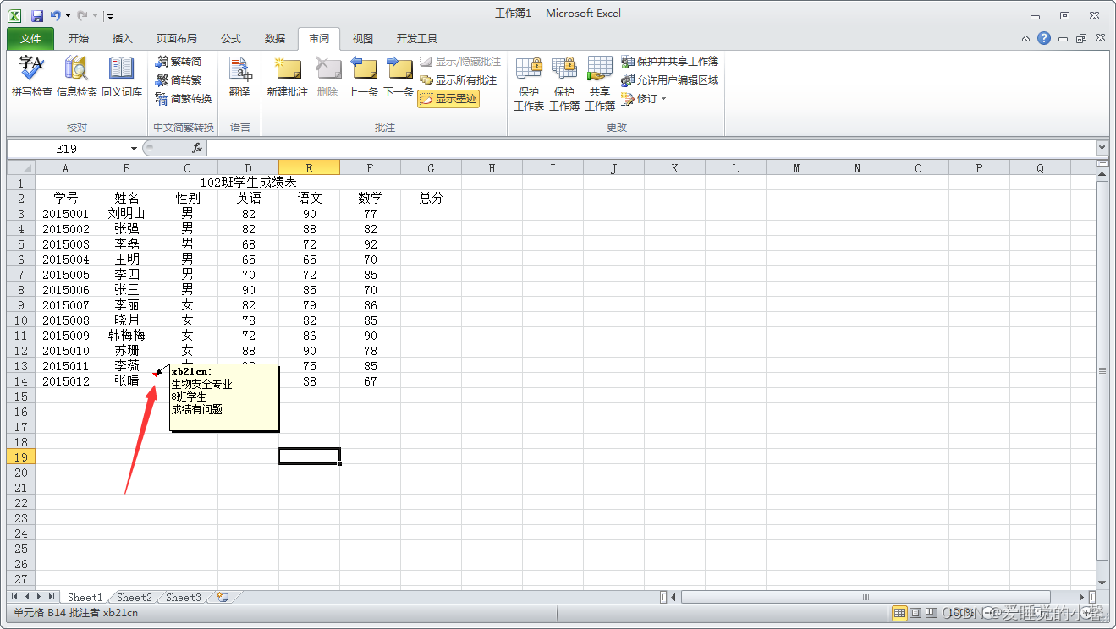Click vertical scrollbar up arrow
The height and width of the screenshot is (629, 1116).
(x=1102, y=174)
